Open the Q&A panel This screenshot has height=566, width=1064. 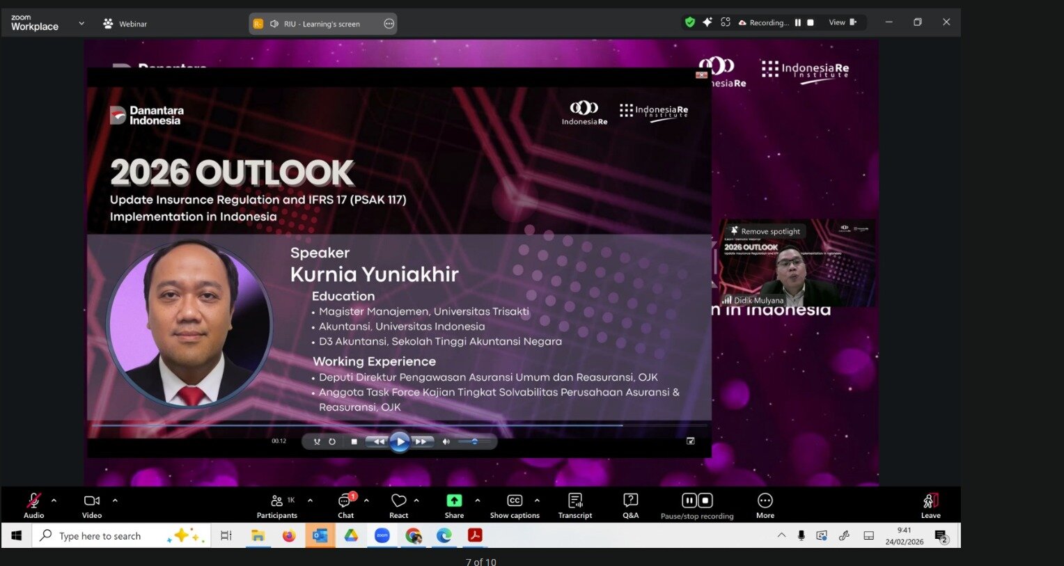(630, 504)
